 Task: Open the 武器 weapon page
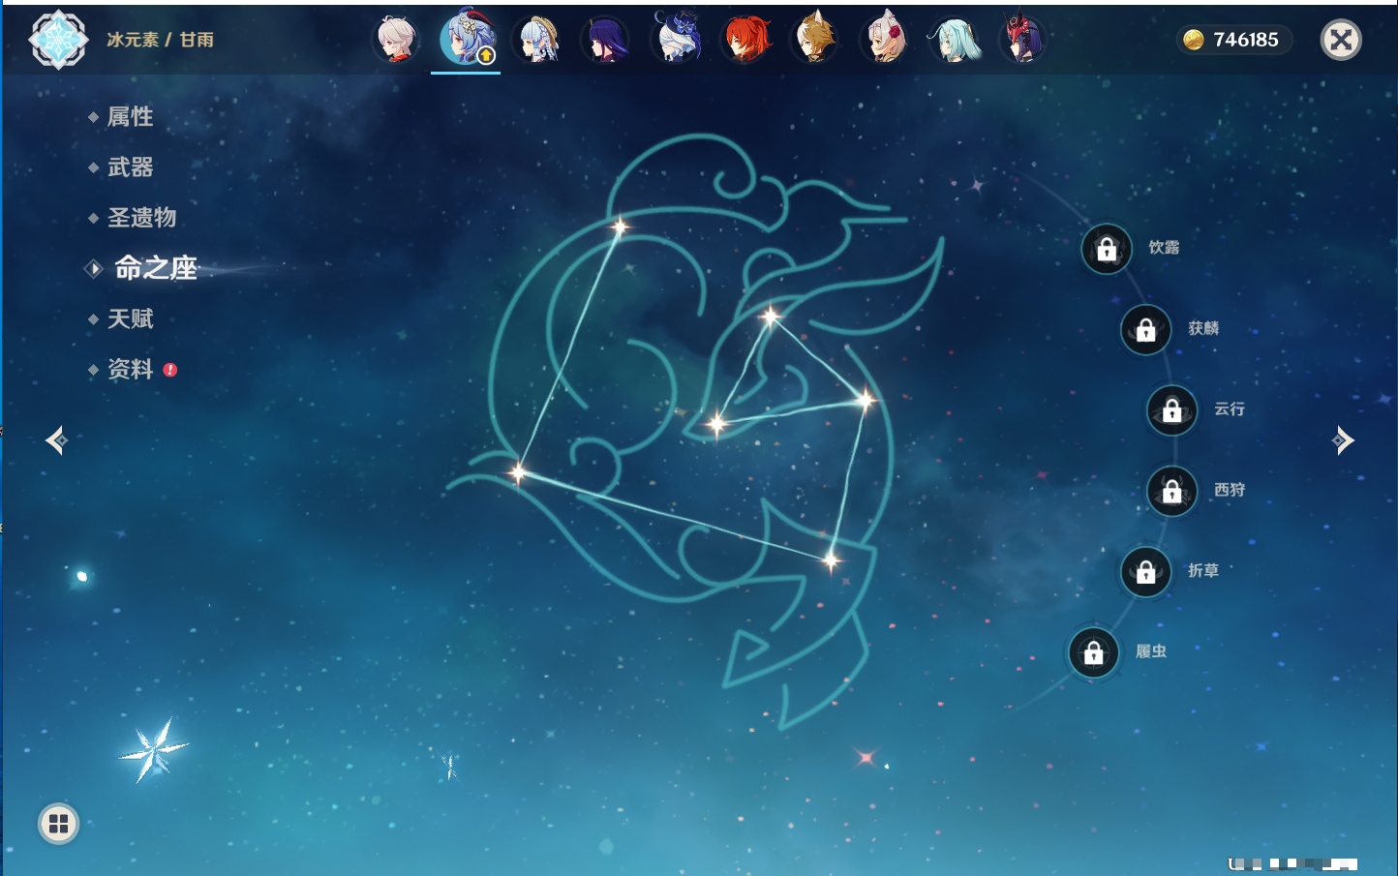(x=130, y=167)
